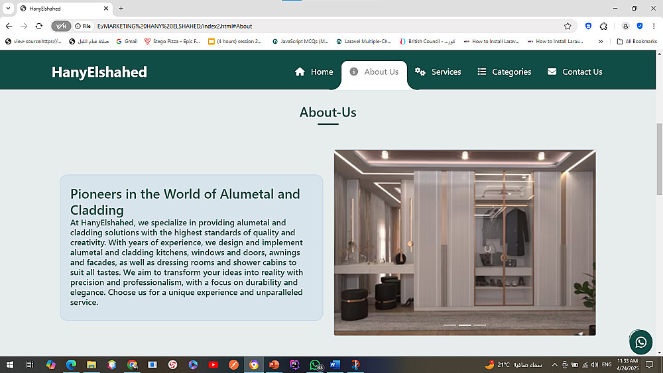Viewport: 663px width, 373px height.
Task: Open the All Bookmarks folder
Action: click(636, 41)
